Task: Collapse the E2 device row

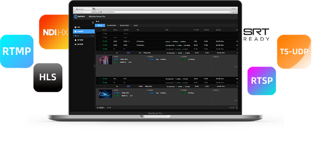Action: (x=100, y=82)
